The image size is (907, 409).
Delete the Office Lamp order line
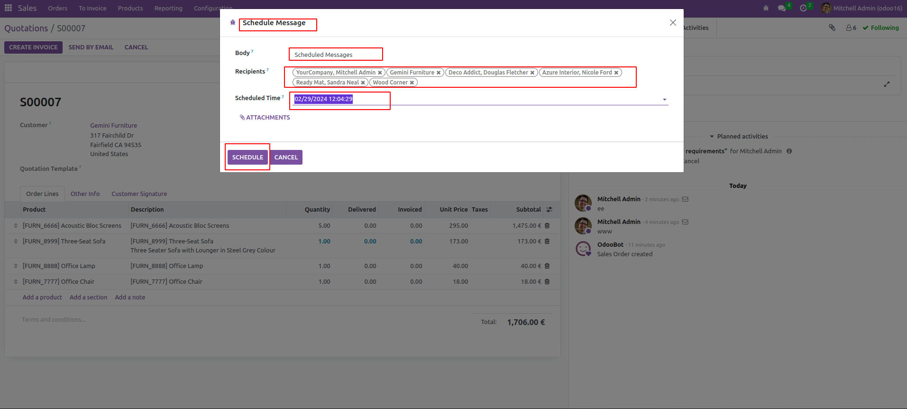pyautogui.click(x=547, y=266)
